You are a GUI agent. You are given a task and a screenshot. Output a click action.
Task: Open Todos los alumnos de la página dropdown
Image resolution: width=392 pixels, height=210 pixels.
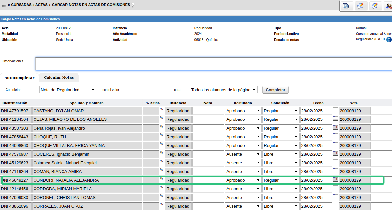224,90
